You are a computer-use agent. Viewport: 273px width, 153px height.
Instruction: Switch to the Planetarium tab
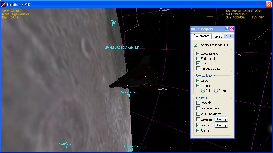201,36
